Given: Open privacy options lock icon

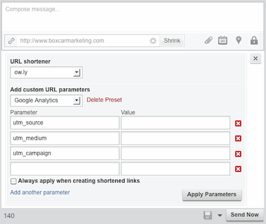Looking at the screenshot, I should (254, 40).
